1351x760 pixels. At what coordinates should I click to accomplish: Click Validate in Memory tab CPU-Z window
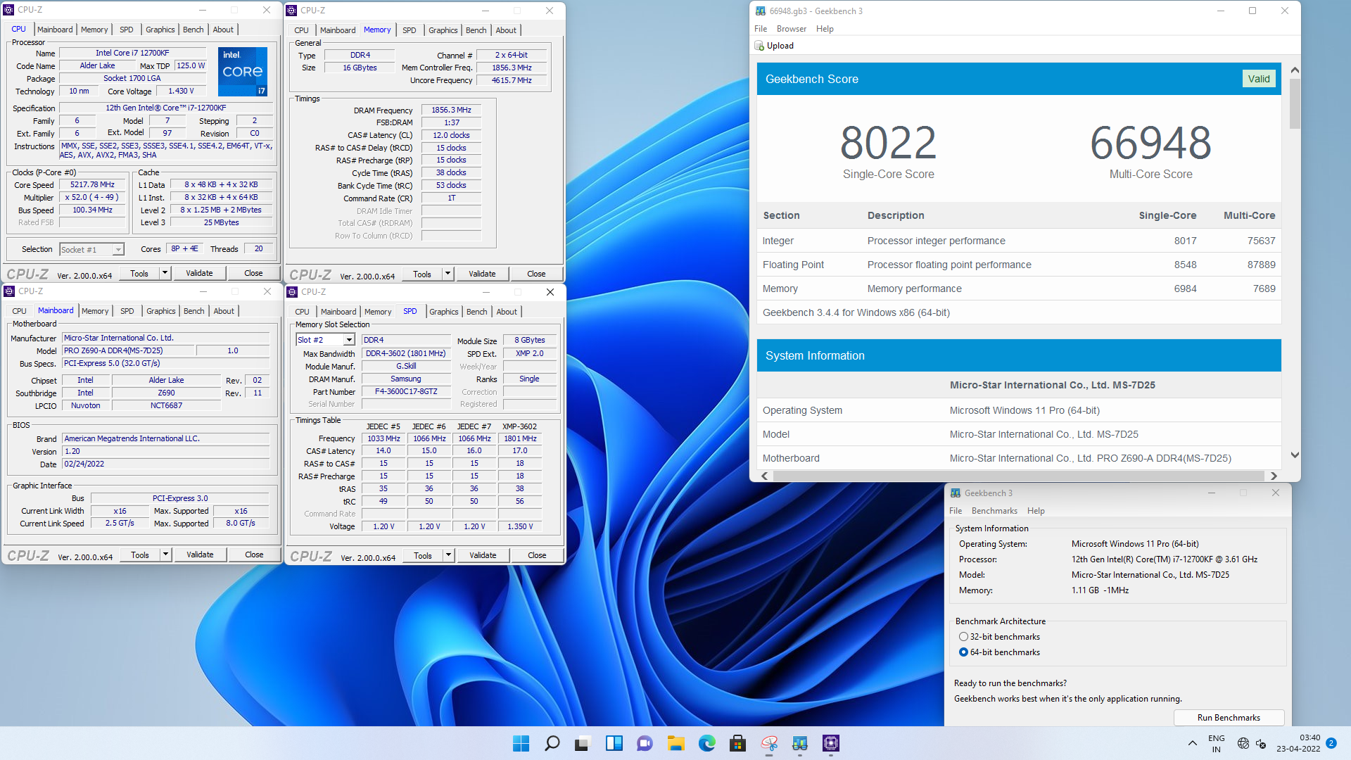point(482,274)
